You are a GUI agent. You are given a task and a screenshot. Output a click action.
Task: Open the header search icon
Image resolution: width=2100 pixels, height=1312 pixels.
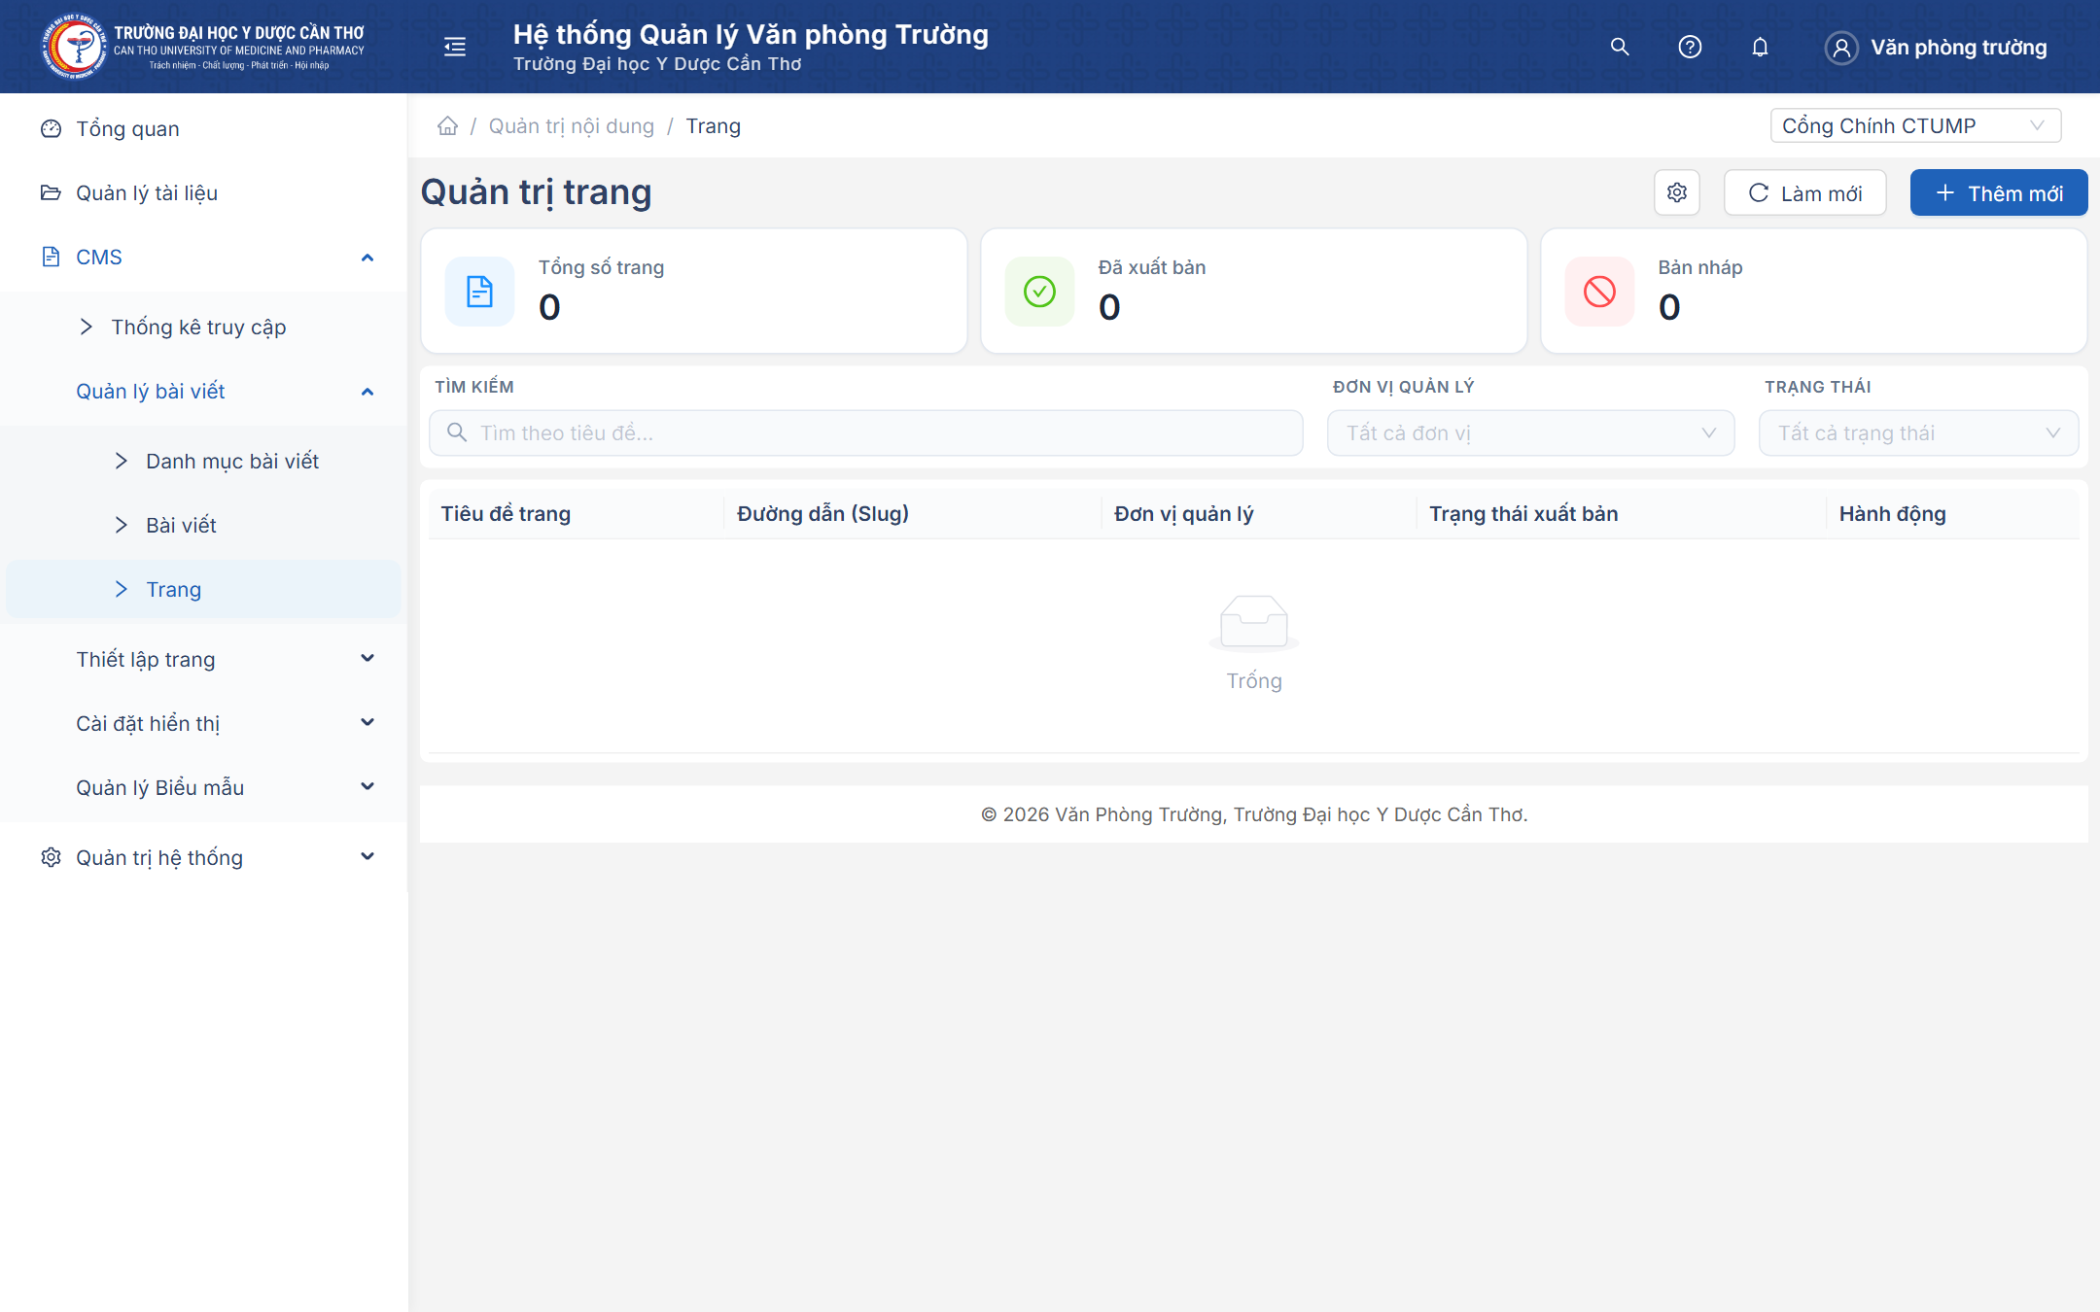pyautogui.click(x=1620, y=47)
